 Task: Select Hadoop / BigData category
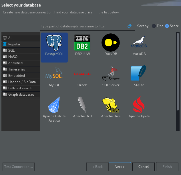(21, 82)
